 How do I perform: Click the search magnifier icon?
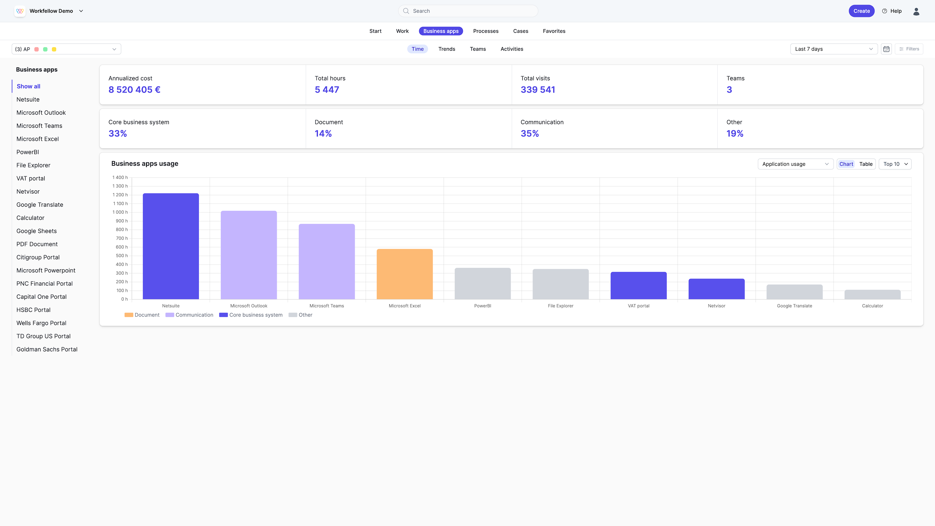click(406, 11)
